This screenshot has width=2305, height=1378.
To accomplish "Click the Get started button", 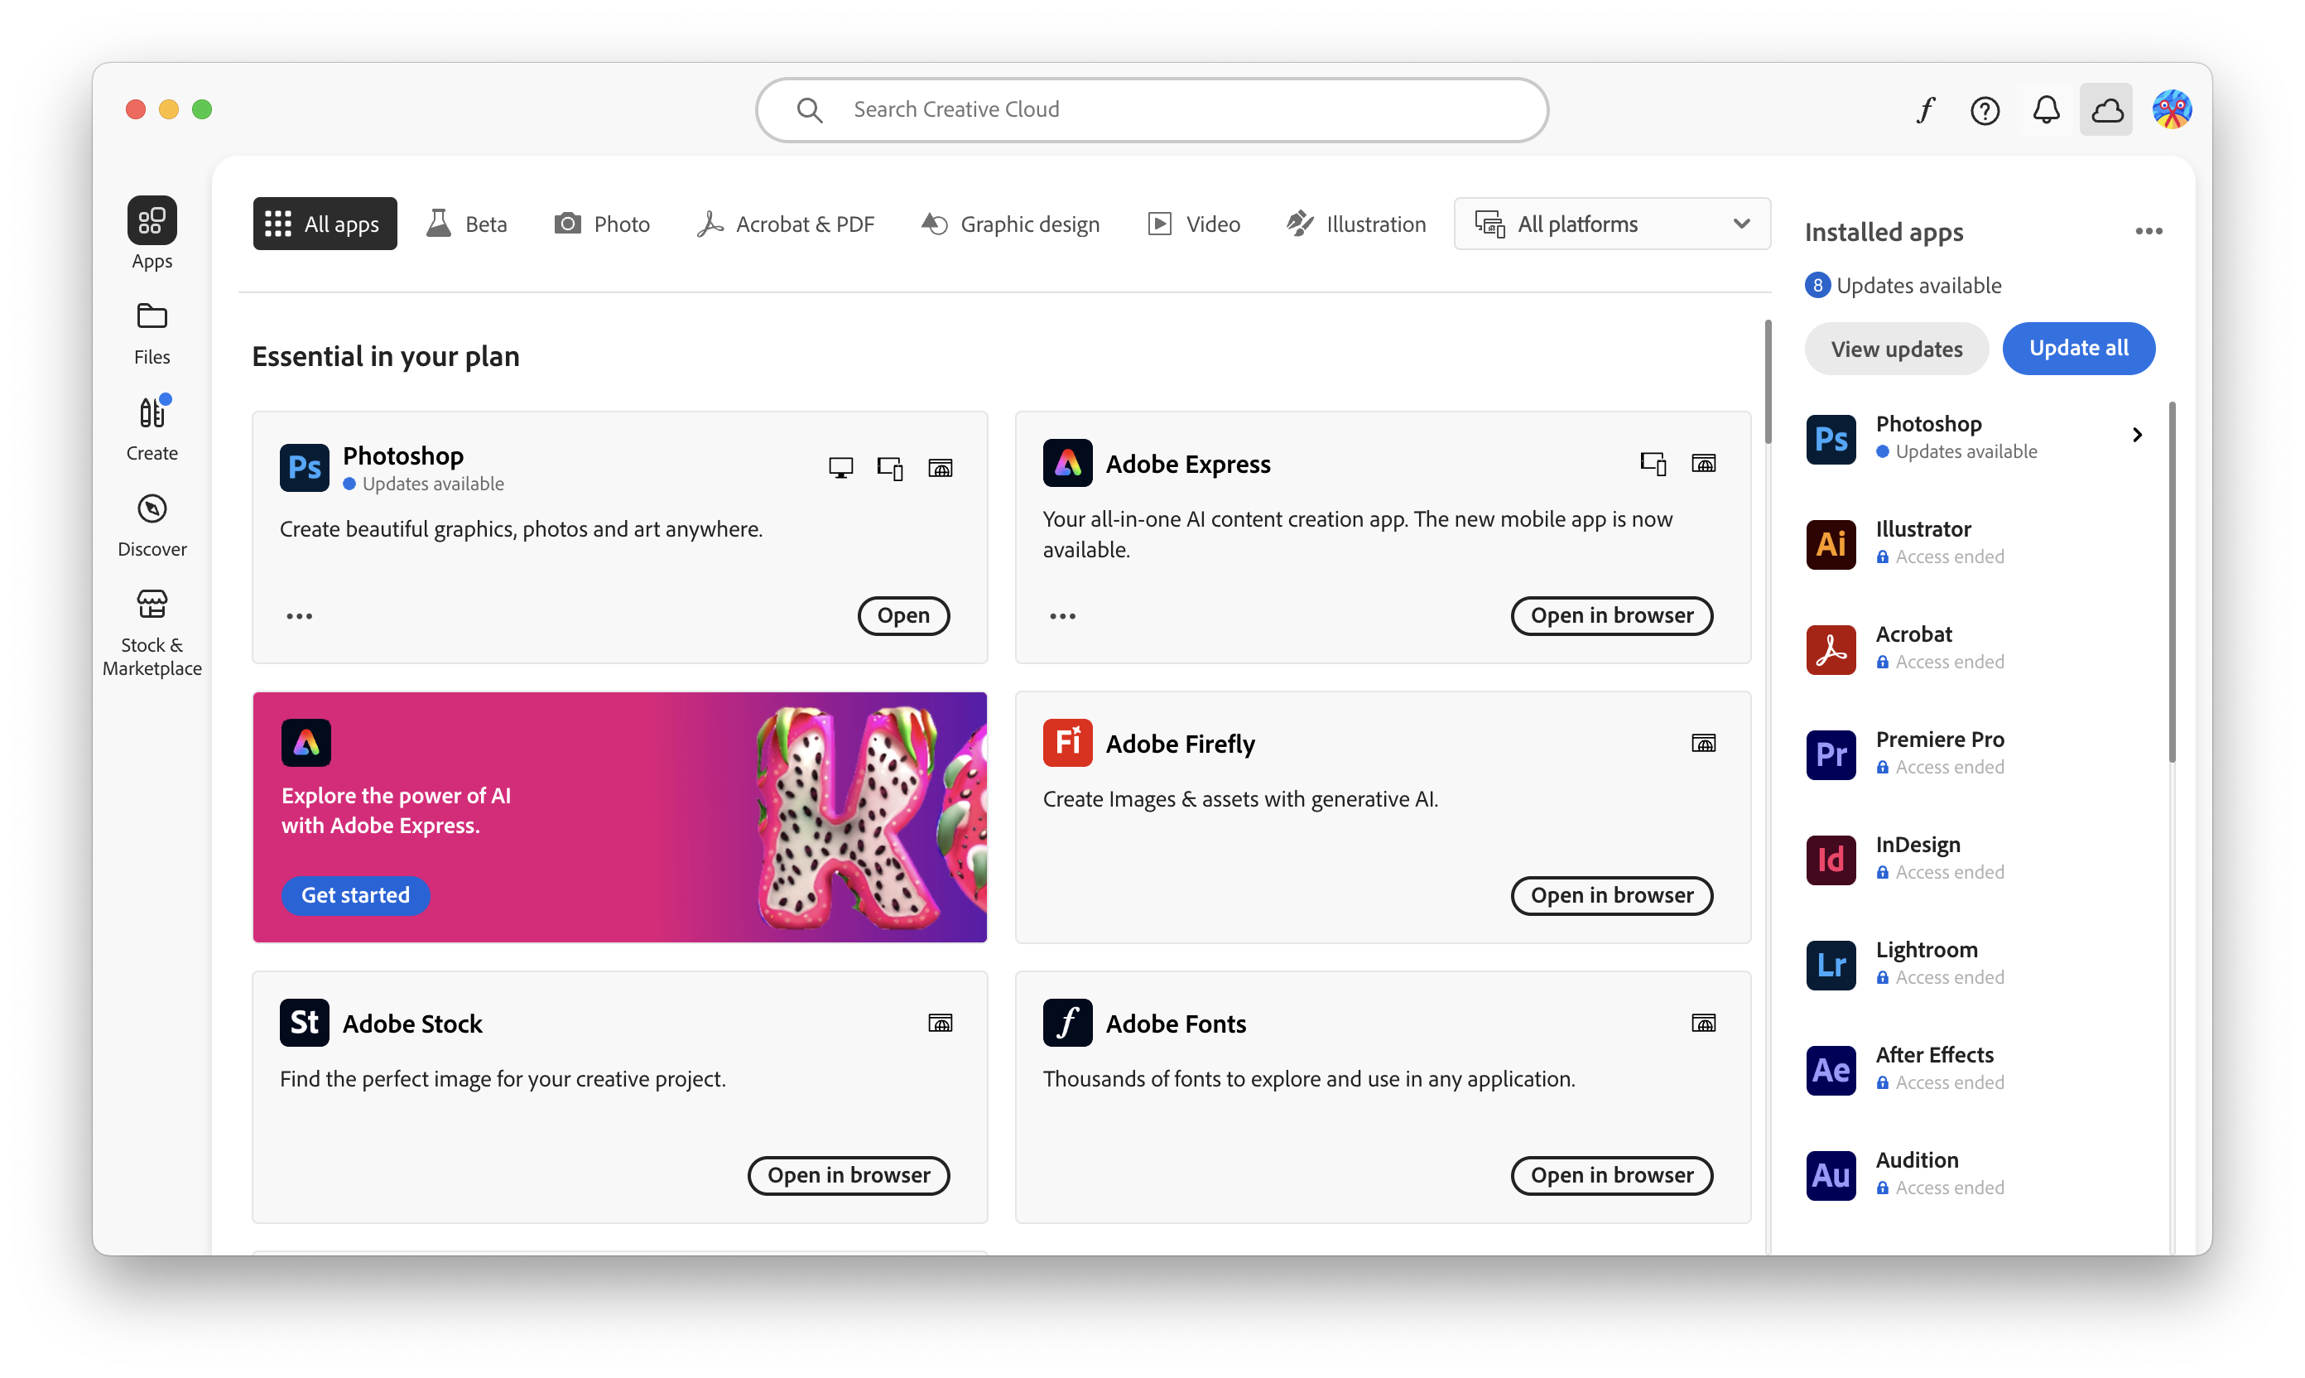I will click(x=355, y=895).
